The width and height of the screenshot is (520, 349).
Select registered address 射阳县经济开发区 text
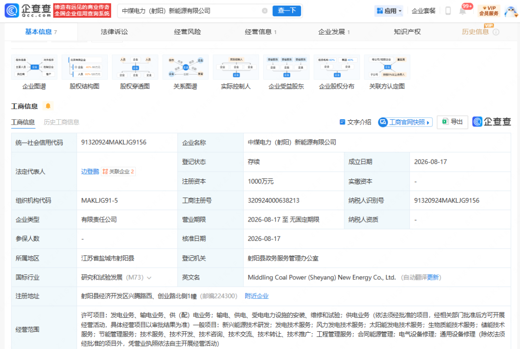point(139,296)
